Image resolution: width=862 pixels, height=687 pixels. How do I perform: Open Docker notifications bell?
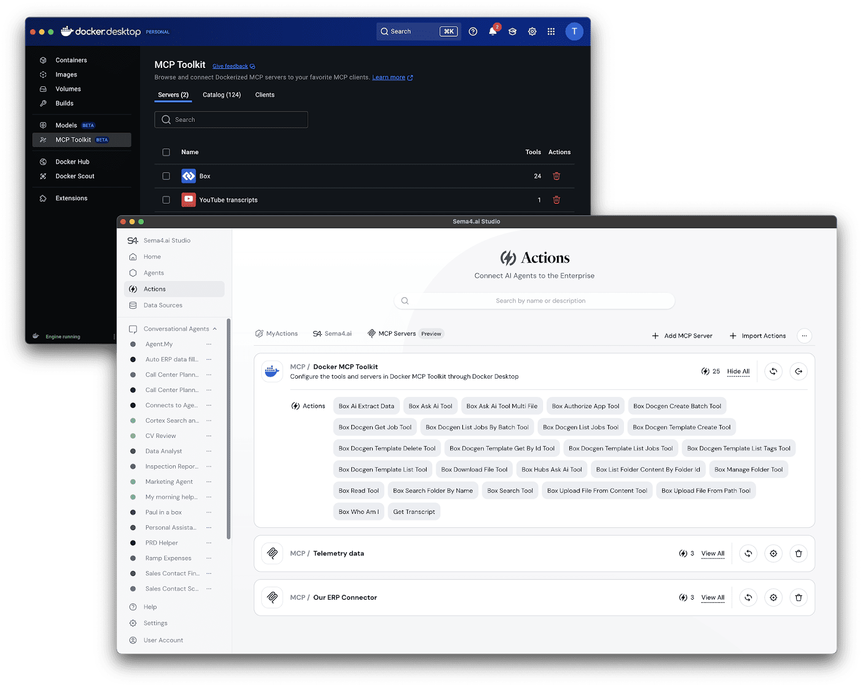click(x=493, y=31)
